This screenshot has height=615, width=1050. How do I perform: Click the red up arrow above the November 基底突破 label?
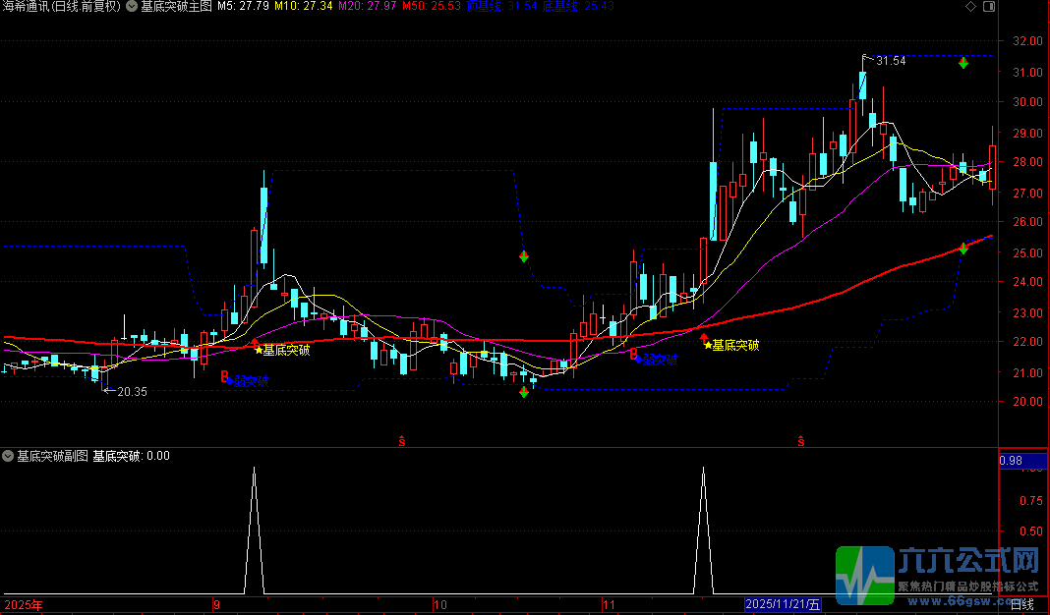[704, 338]
